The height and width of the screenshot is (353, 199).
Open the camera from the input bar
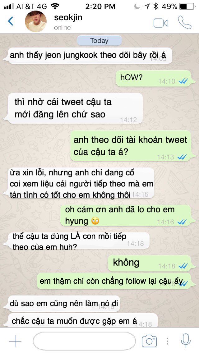pyautogui.click(x=149, y=341)
